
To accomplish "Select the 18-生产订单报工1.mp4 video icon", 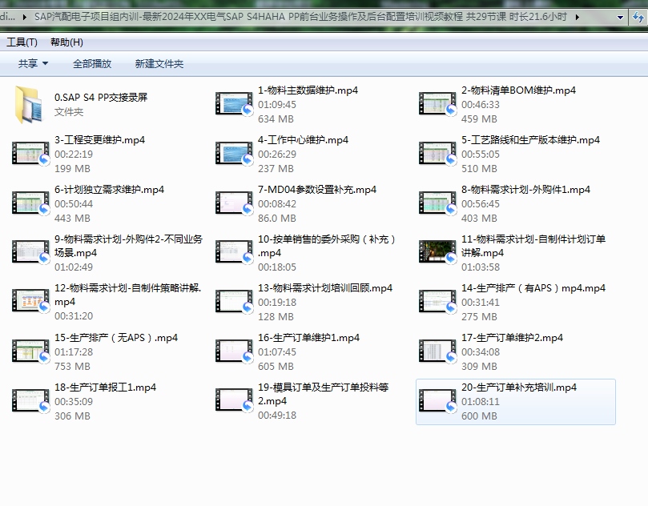I will pyautogui.click(x=30, y=401).
